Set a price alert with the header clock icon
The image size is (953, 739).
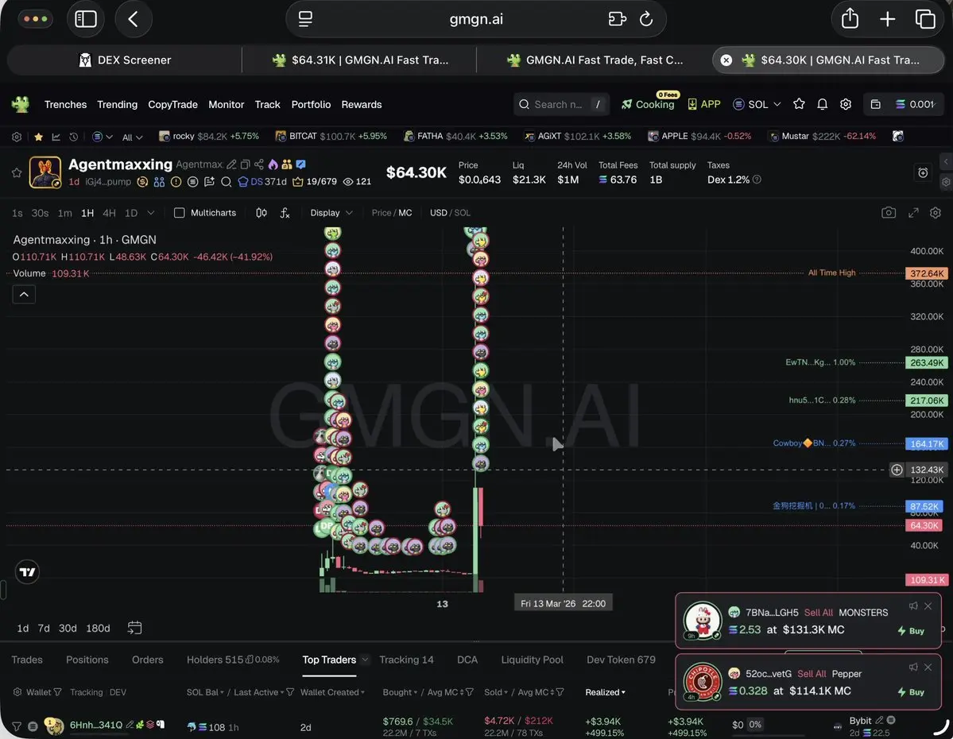click(x=923, y=172)
